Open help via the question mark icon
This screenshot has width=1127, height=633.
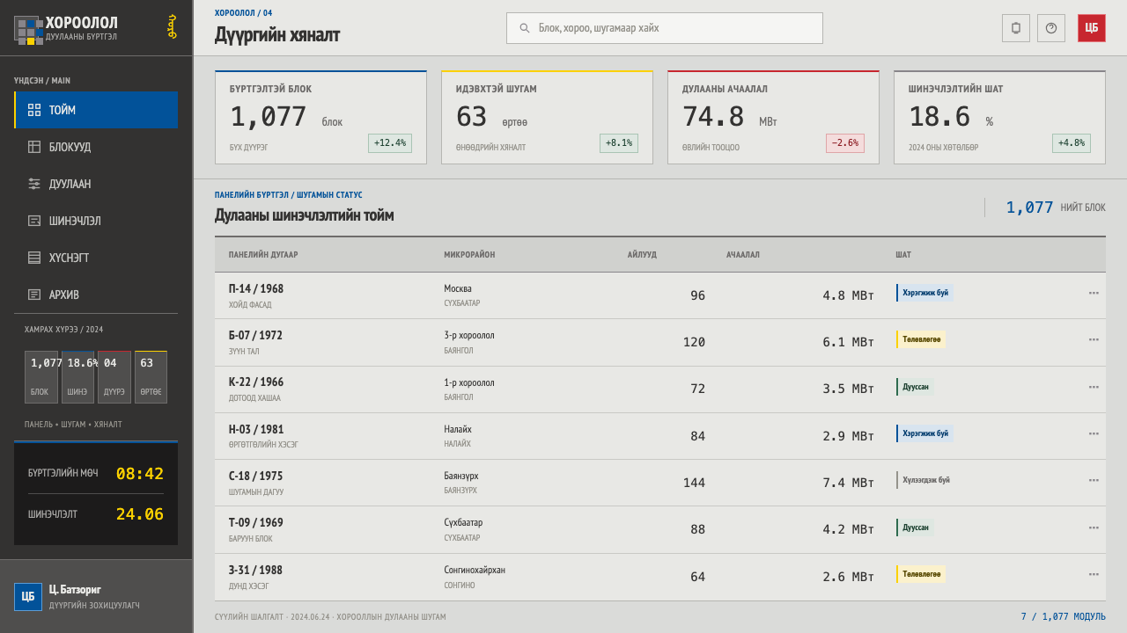click(x=1051, y=28)
